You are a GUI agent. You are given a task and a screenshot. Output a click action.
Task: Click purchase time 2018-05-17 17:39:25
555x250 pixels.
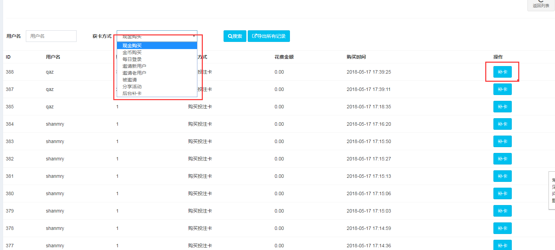point(369,72)
